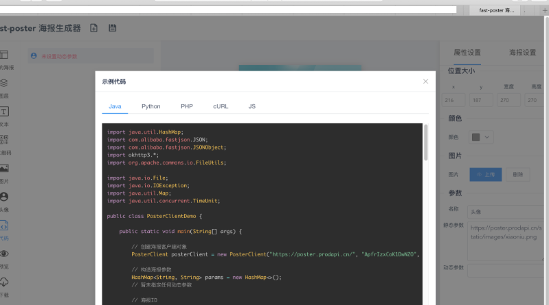The width and height of the screenshot is (549, 305).
Task: Select the layers (图层) sidebar icon
Action: (x=4, y=83)
